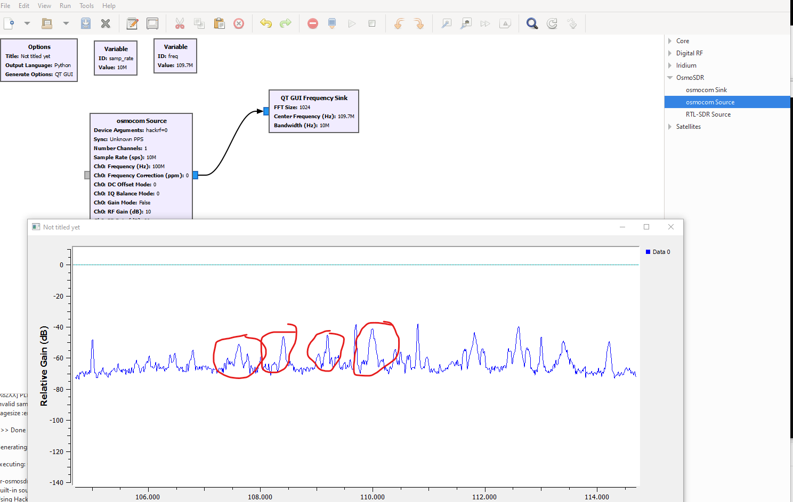Save the flowgraph with the Save icon
Viewport: 793px width, 502px height.
tap(86, 23)
